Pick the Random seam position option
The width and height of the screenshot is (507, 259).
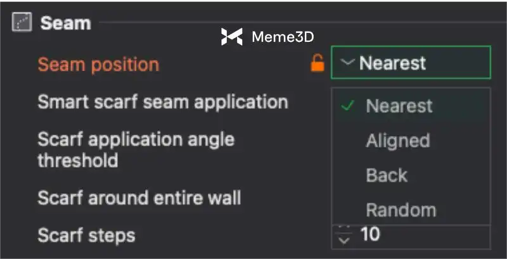tap(401, 210)
